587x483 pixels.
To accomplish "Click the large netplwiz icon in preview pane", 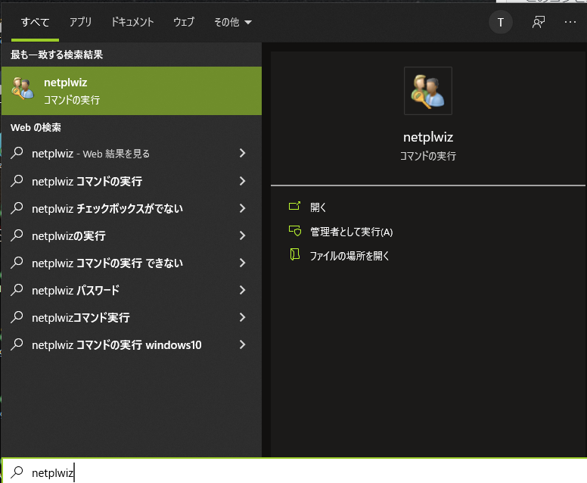I will (x=427, y=91).
